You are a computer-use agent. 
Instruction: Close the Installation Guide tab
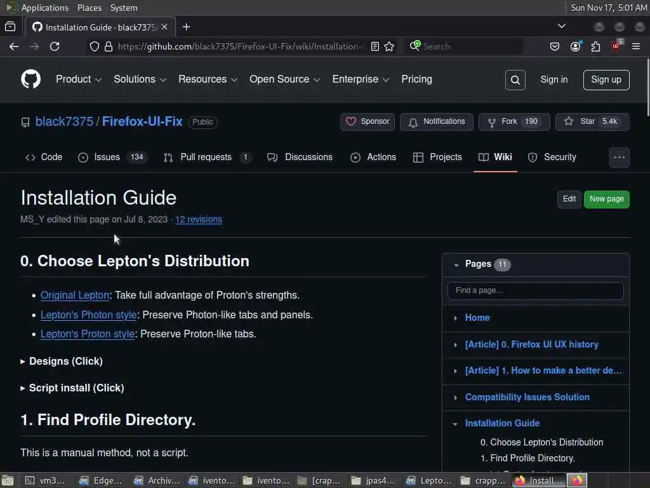pyautogui.click(x=164, y=27)
